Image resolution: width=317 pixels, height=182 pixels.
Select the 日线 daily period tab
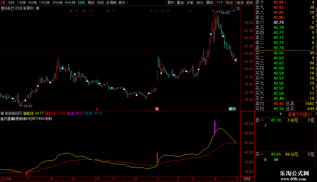pos(81,3)
